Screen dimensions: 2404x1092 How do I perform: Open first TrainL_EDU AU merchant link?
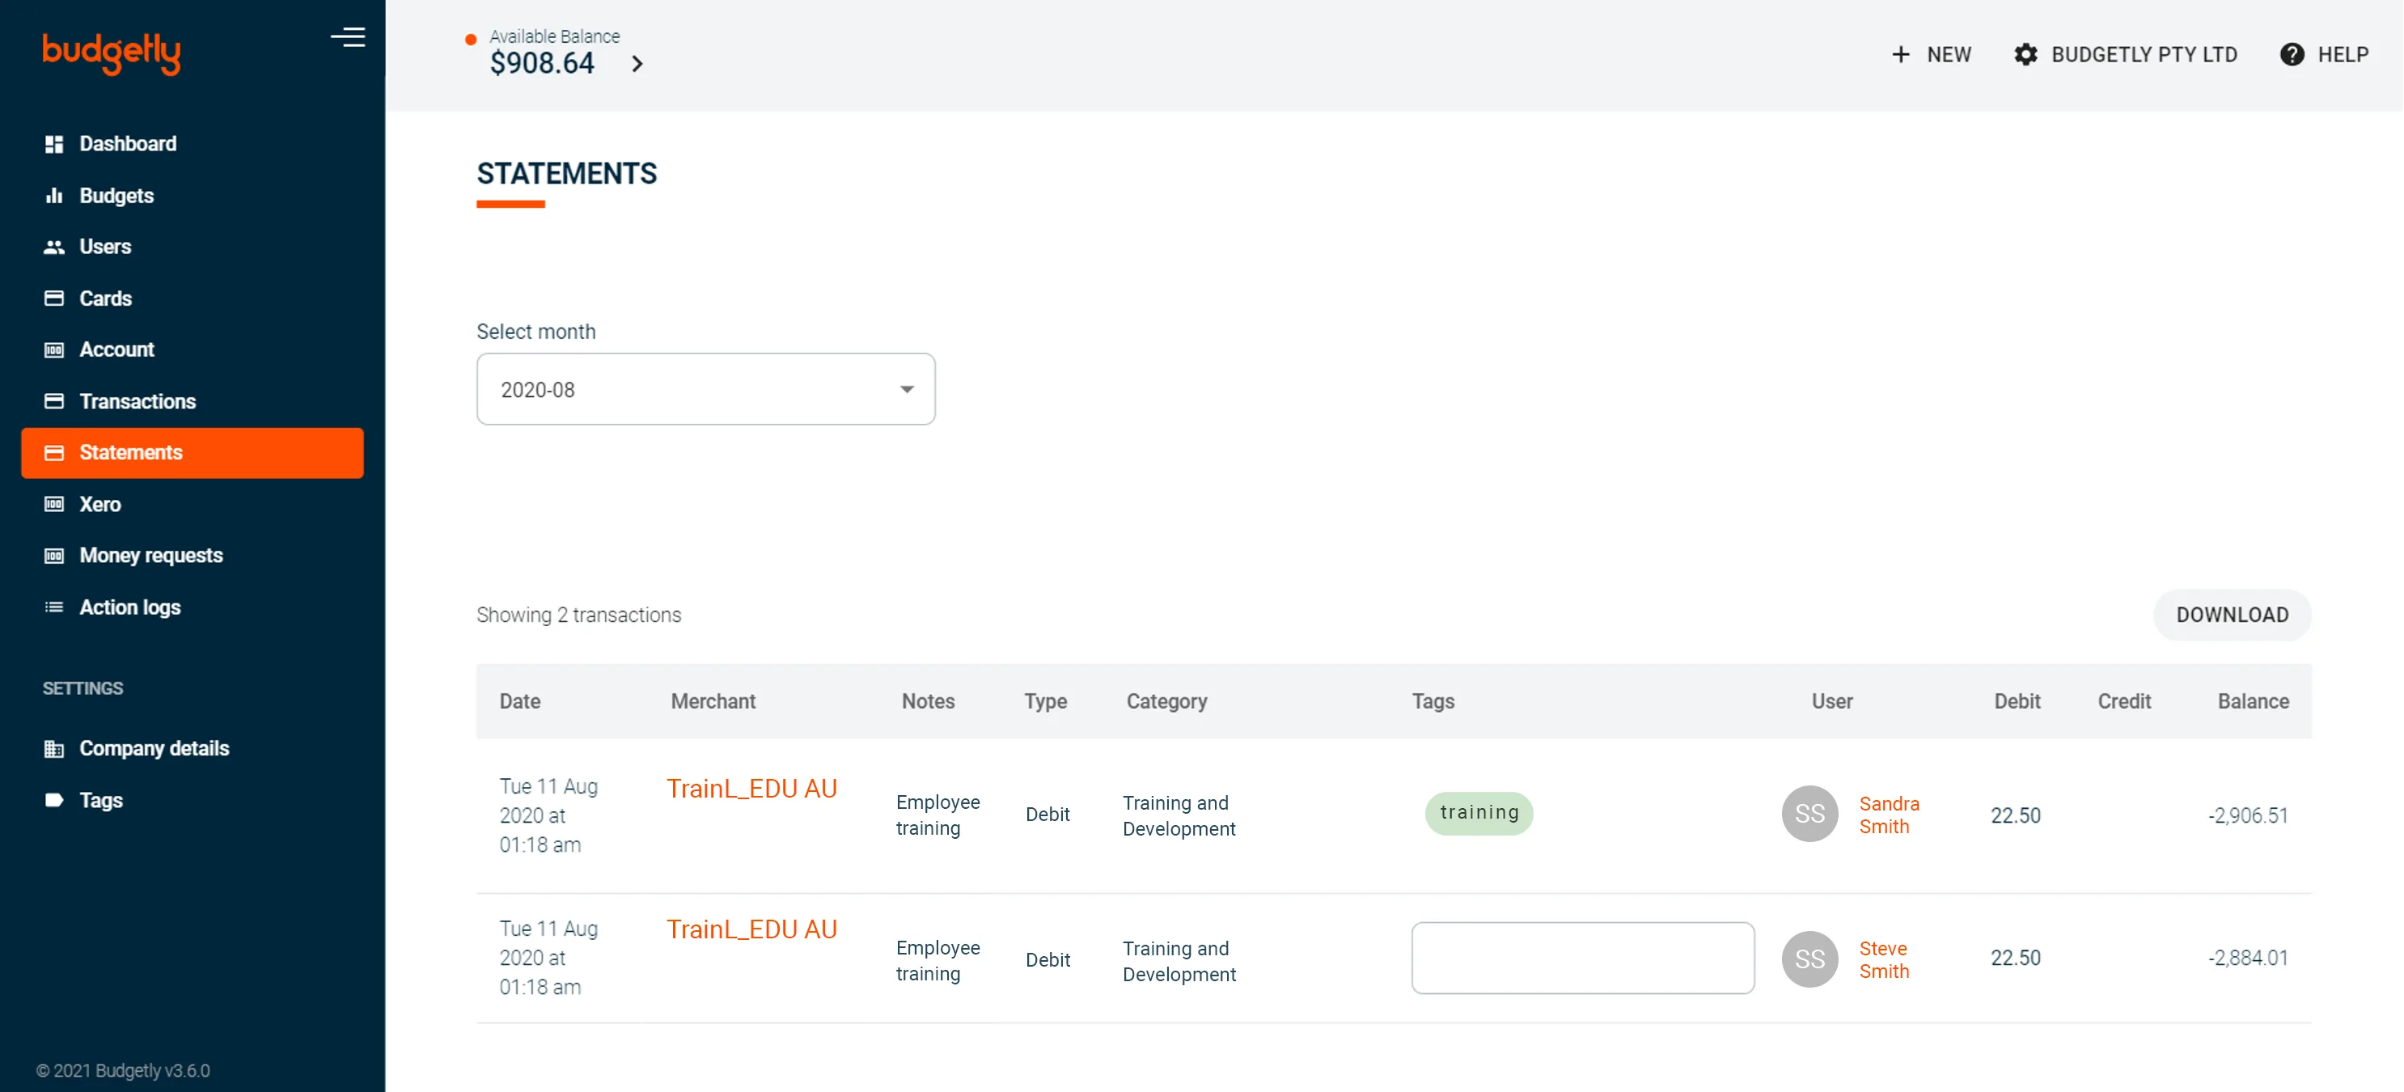(x=751, y=789)
